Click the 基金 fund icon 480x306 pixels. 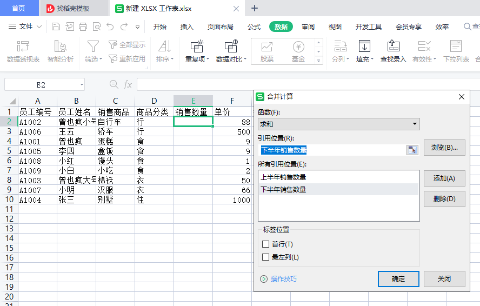coord(298,47)
